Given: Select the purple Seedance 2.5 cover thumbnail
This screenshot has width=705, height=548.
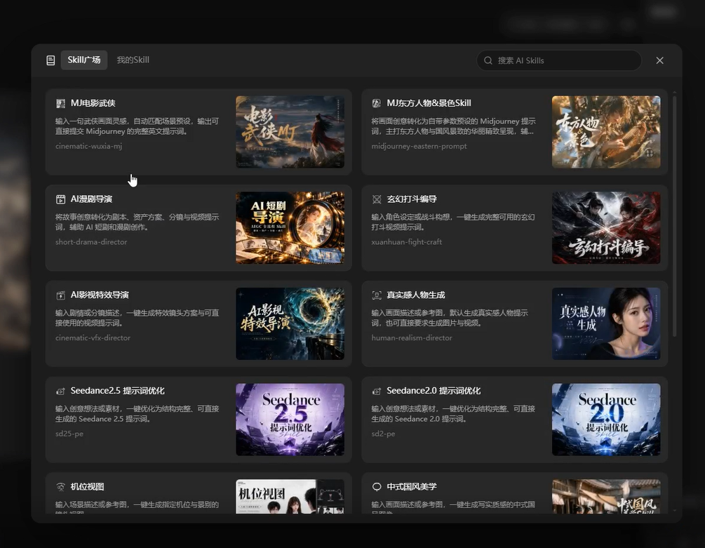Looking at the screenshot, I should (290, 420).
